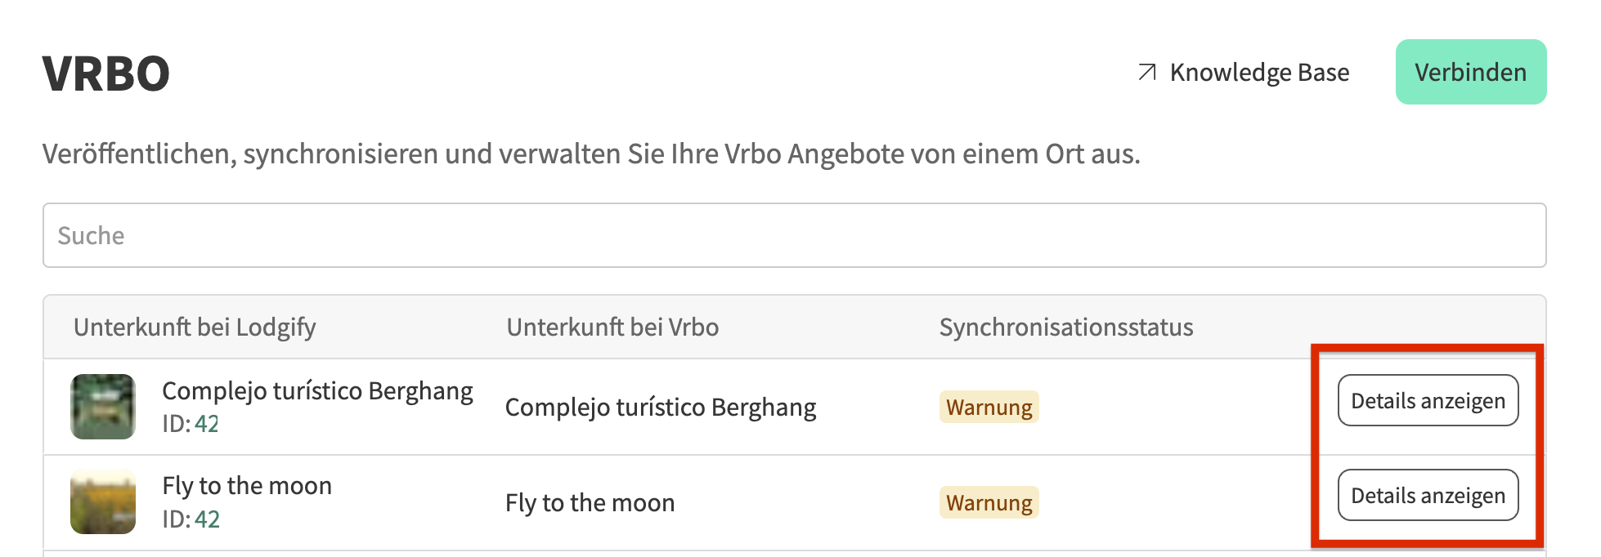
Task: Click the VRBO page heading
Action: pyautogui.click(x=106, y=74)
